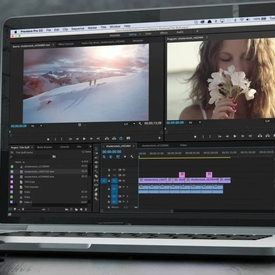The height and width of the screenshot is (275, 275).
Task: Select the Rate Stretch tool
Action: click(x=96, y=171)
